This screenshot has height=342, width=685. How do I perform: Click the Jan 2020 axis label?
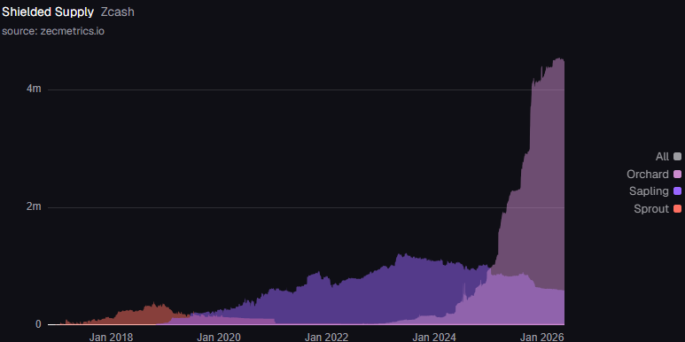pos(218,337)
